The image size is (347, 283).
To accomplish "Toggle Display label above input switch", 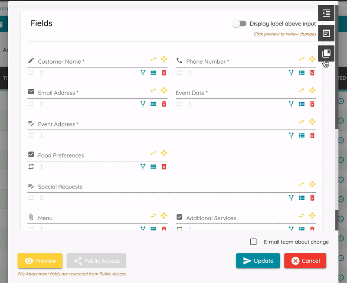I will [239, 23].
